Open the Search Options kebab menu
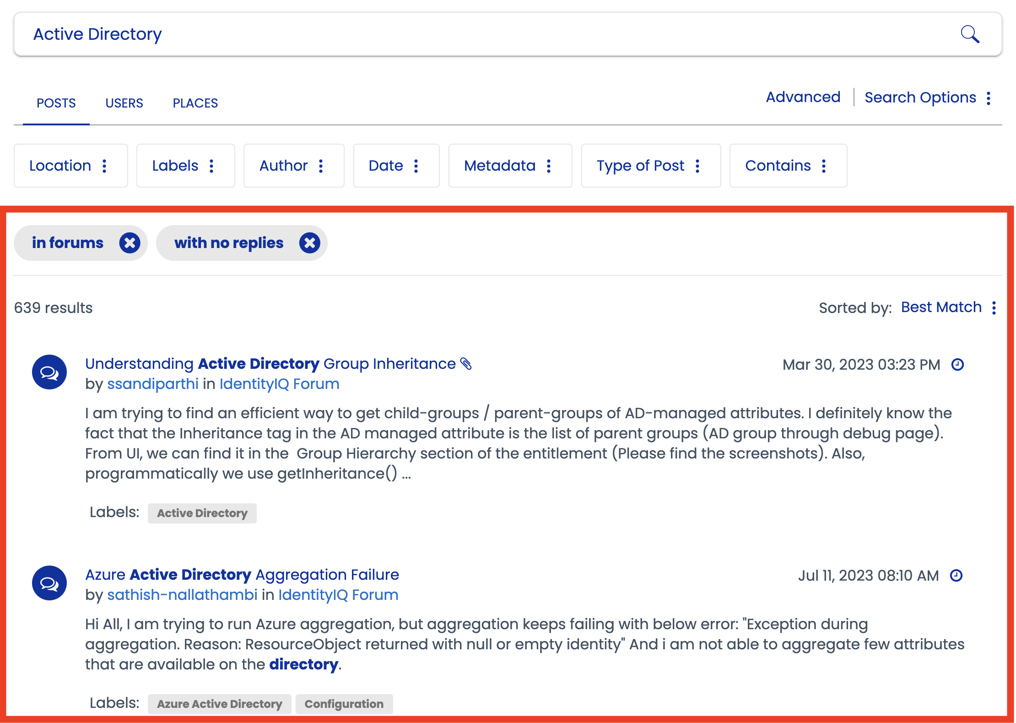 989,98
